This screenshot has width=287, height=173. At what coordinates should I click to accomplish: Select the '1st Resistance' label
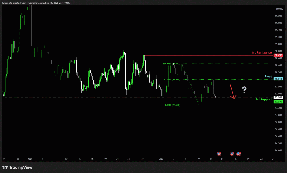(x=261, y=52)
